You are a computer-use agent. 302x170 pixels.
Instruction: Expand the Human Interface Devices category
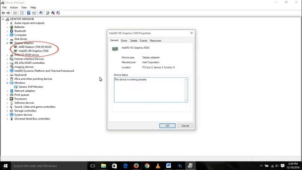pos(7,59)
